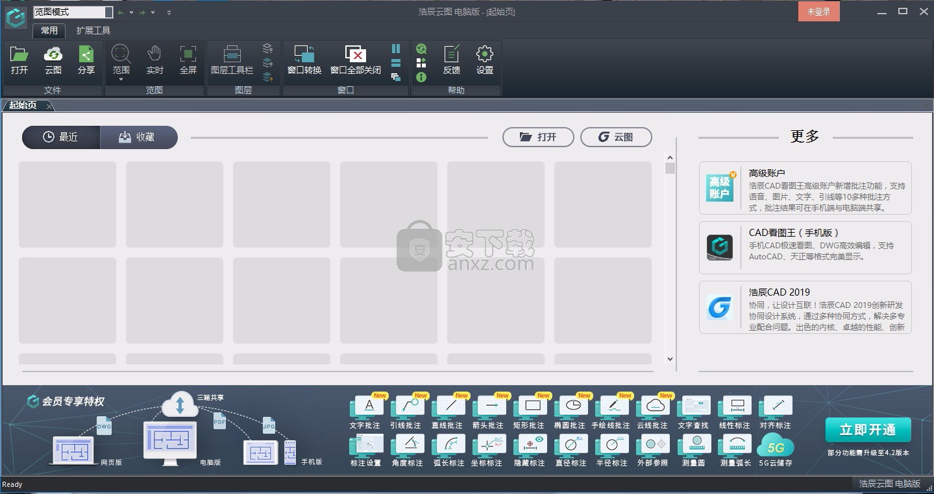The image size is (934, 494).
Task: Click the 打开 pill button on start page
Action: [x=538, y=137]
